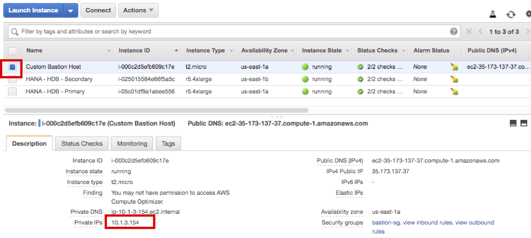Jump to first page of instances
Viewport: 531px width, 238px height.
tap(470, 31)
